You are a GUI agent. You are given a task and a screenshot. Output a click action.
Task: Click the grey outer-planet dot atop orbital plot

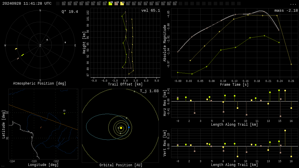point(134,92)
